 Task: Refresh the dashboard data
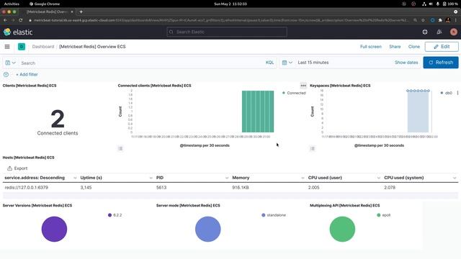click(x=441, y=63)
